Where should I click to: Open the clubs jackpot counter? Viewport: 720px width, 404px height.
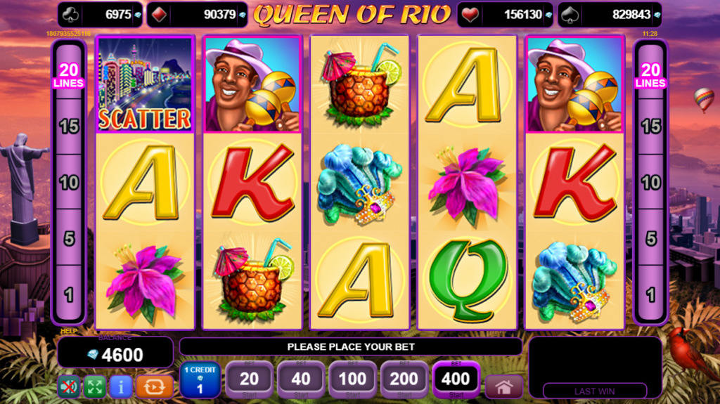(x=100, y=15)
